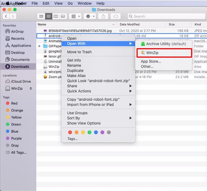
Task: Switch to gallery view in toolbar
Action: point(63,16)
